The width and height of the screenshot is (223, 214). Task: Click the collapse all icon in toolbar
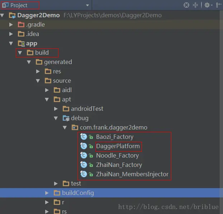coord(195,5)
